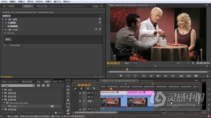Toggle V2 track output eye

[92, 93]
